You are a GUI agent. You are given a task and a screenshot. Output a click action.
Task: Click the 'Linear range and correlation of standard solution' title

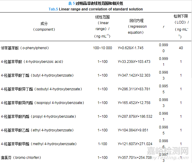point(101,9)
